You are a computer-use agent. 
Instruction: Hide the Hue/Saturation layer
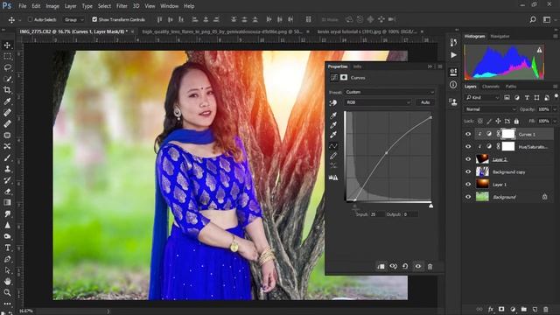[x=468, y=146]
